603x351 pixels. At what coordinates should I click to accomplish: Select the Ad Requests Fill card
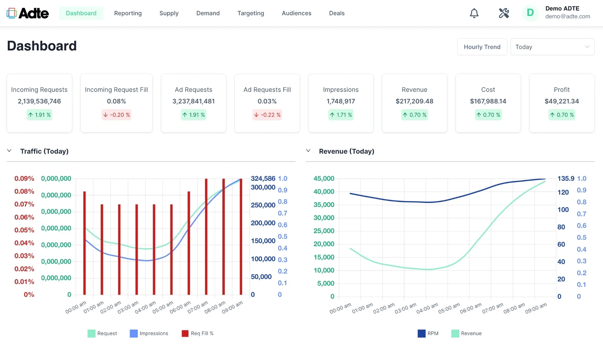pos(267,103)
